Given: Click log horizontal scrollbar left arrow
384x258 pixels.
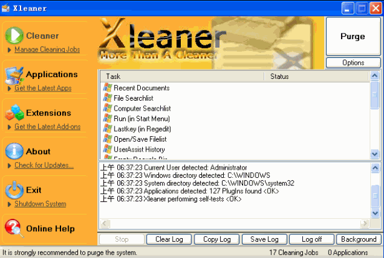Looking at the screenshot, I should click(105, 223).
